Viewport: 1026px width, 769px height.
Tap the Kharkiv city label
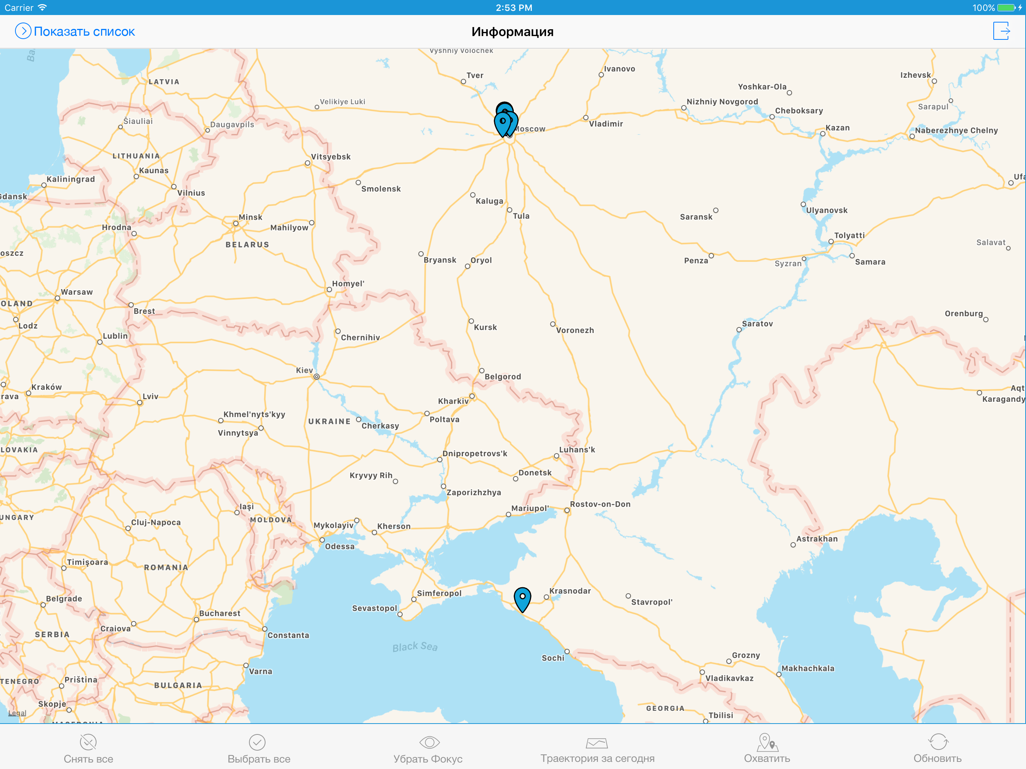click(x=453, y=401)
